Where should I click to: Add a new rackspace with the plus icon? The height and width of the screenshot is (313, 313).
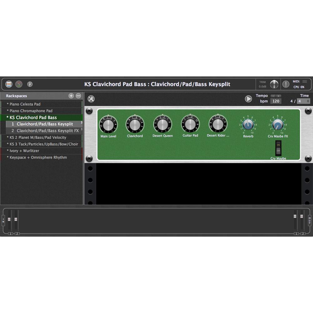tap(71, 95)
